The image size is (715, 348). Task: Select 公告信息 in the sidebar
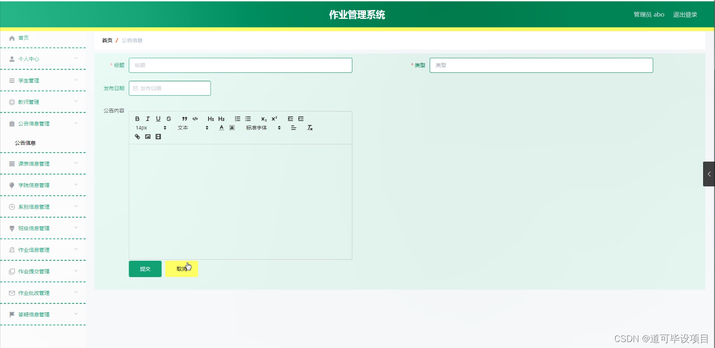pos(25,143)
